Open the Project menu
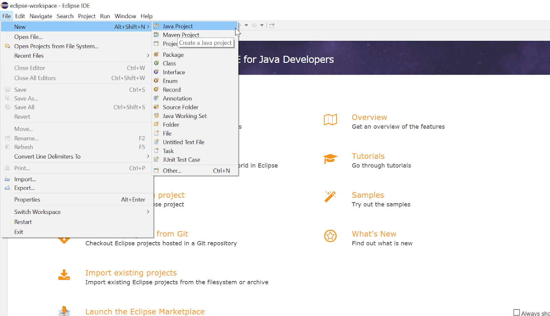The image size is (550, 316). 87,16
